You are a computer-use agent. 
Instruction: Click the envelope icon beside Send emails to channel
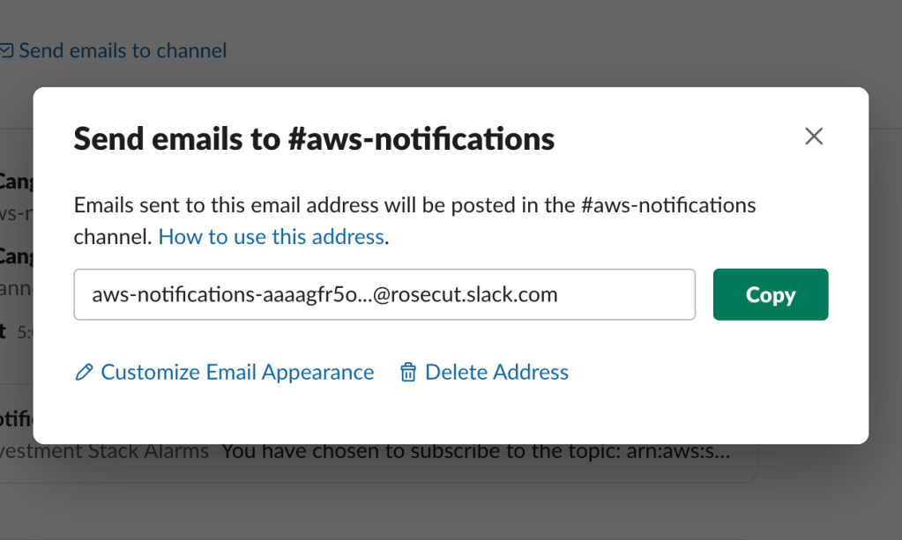point(7,51)
